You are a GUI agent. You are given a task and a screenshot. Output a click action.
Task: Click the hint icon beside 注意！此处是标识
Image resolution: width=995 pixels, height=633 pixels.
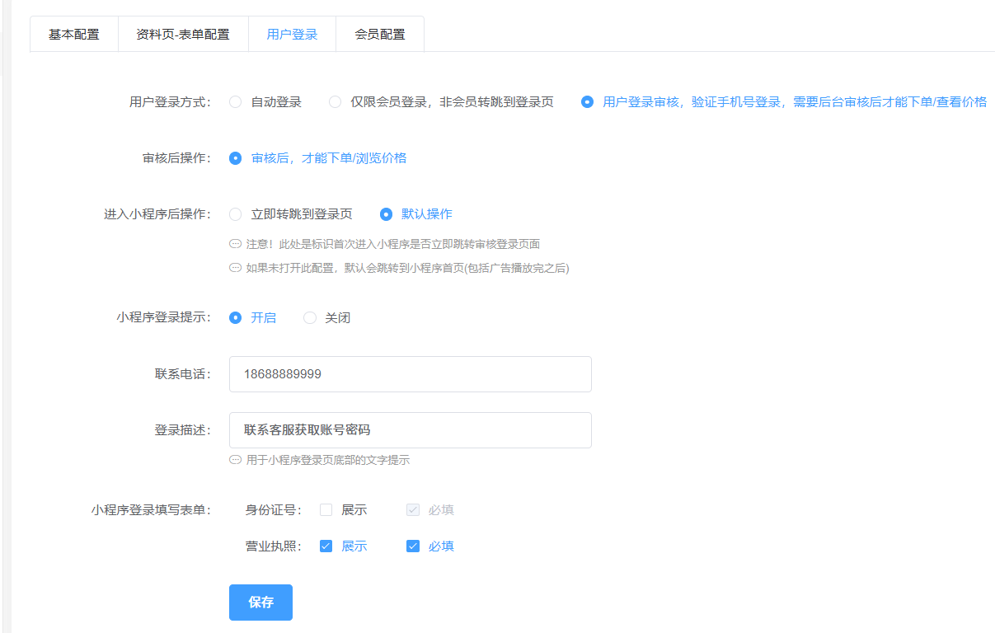click(x=236, y=245)
